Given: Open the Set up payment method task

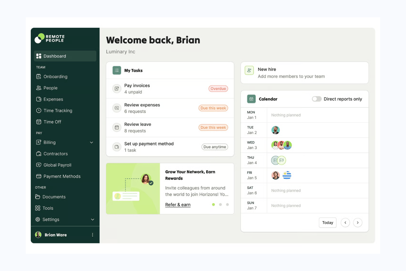Looking at the screenshot, I should click(170, 147).
